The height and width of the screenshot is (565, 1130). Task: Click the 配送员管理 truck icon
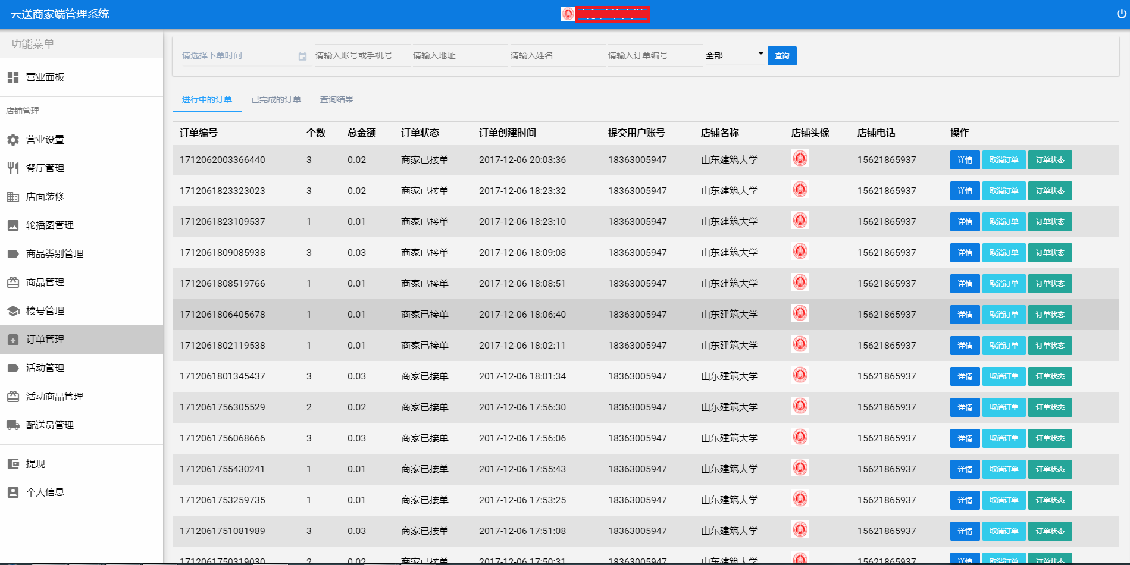13,425
